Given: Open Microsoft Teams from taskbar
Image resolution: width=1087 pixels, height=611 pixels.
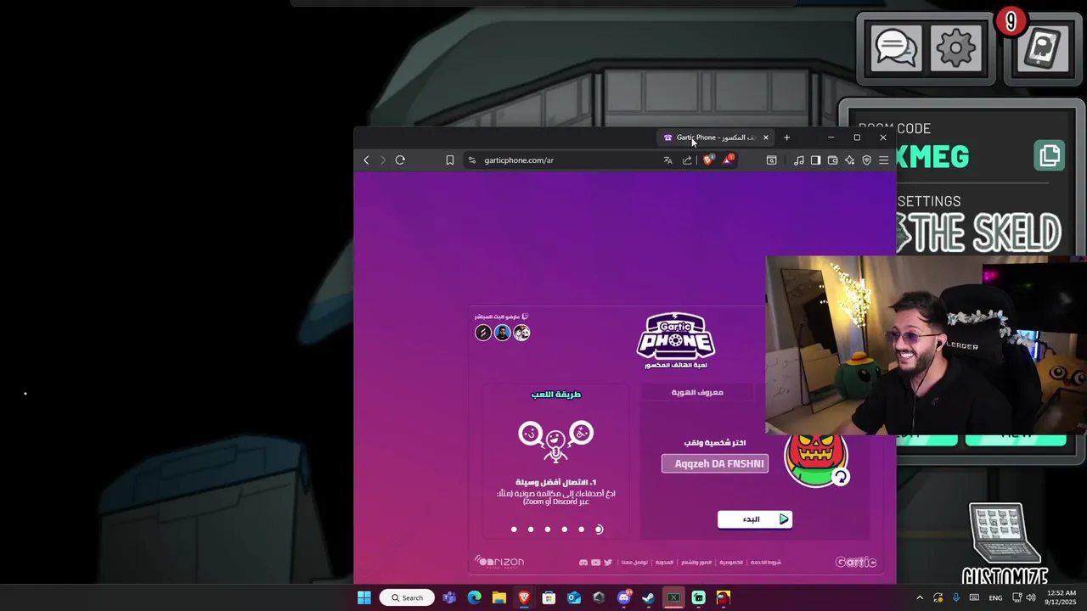Looking at the screenshot, I should (449, 597).
